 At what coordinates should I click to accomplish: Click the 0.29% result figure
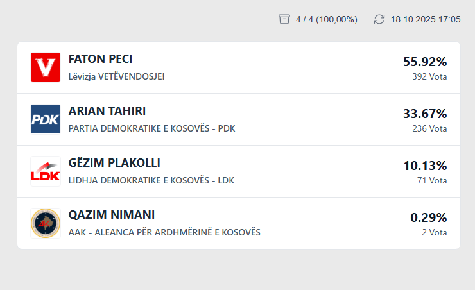429,217
